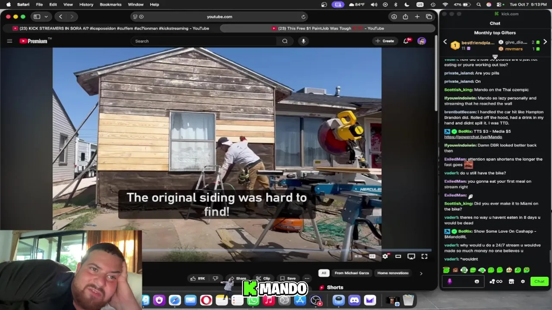Screen dimensions: 552x310
Task: Switch to This Free $1 PaintJob tab
Action: 328,28
